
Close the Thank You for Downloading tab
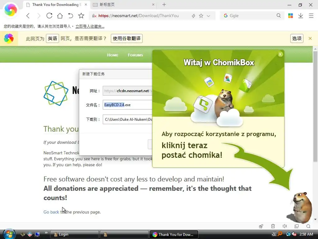click(x=86, y=4)
